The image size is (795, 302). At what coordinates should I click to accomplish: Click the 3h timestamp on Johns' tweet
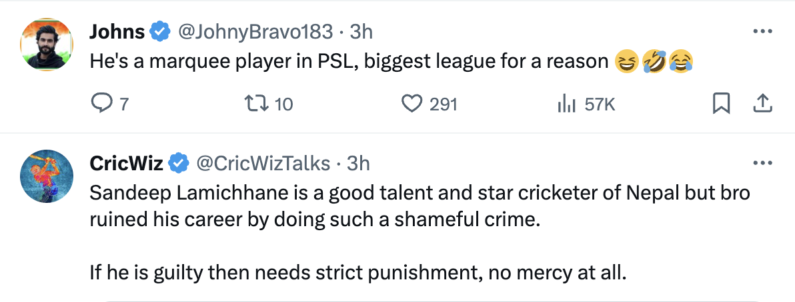[x=361, y=31]
